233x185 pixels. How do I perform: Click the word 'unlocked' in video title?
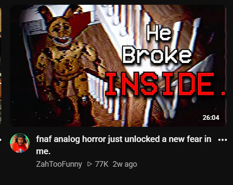pyautogui.click(x=142, y=139)
